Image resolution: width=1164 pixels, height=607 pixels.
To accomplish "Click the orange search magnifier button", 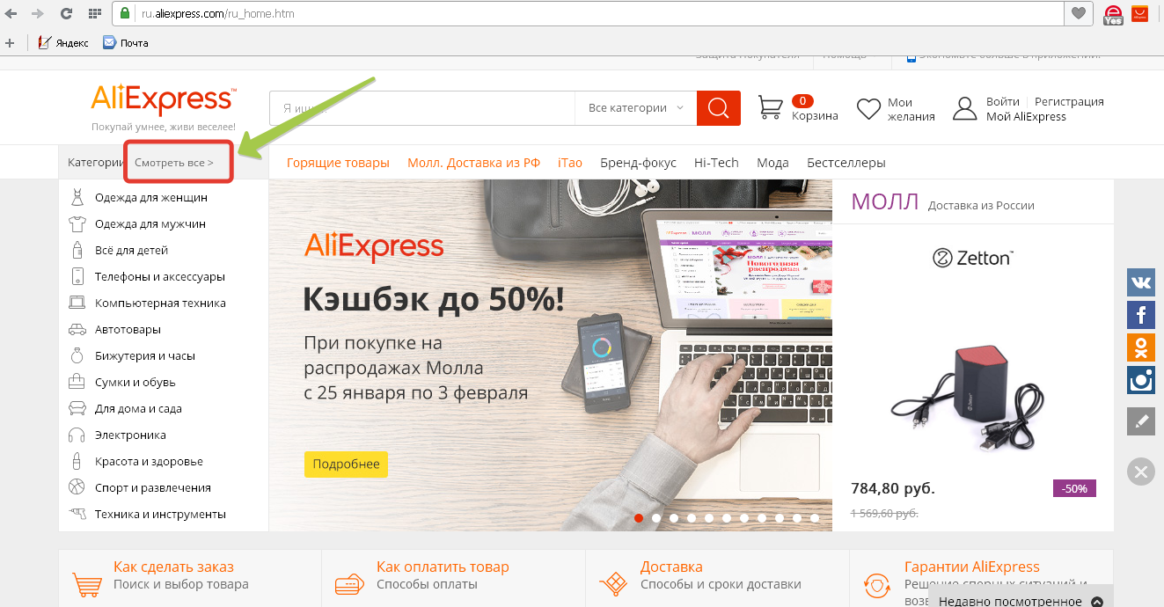I will [719, 108].
